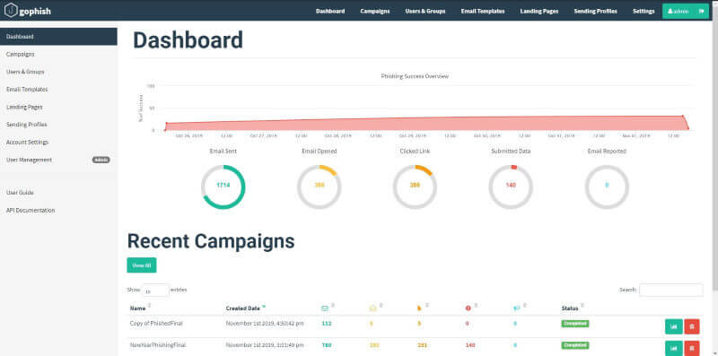Delete the Copy of PhishedFinal campaign

[692, 326]
